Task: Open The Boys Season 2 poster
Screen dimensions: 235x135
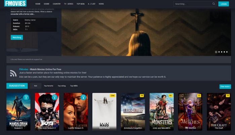Action: [x=47, y=111]
